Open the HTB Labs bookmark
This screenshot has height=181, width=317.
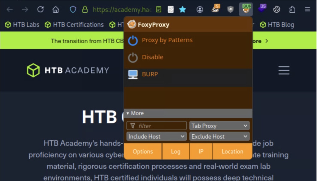[x=22, y=25]
